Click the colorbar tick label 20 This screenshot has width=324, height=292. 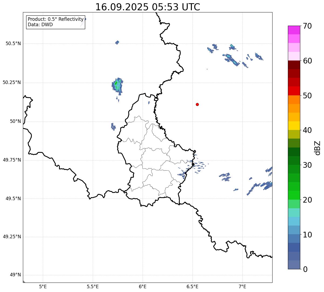point(307,200)
